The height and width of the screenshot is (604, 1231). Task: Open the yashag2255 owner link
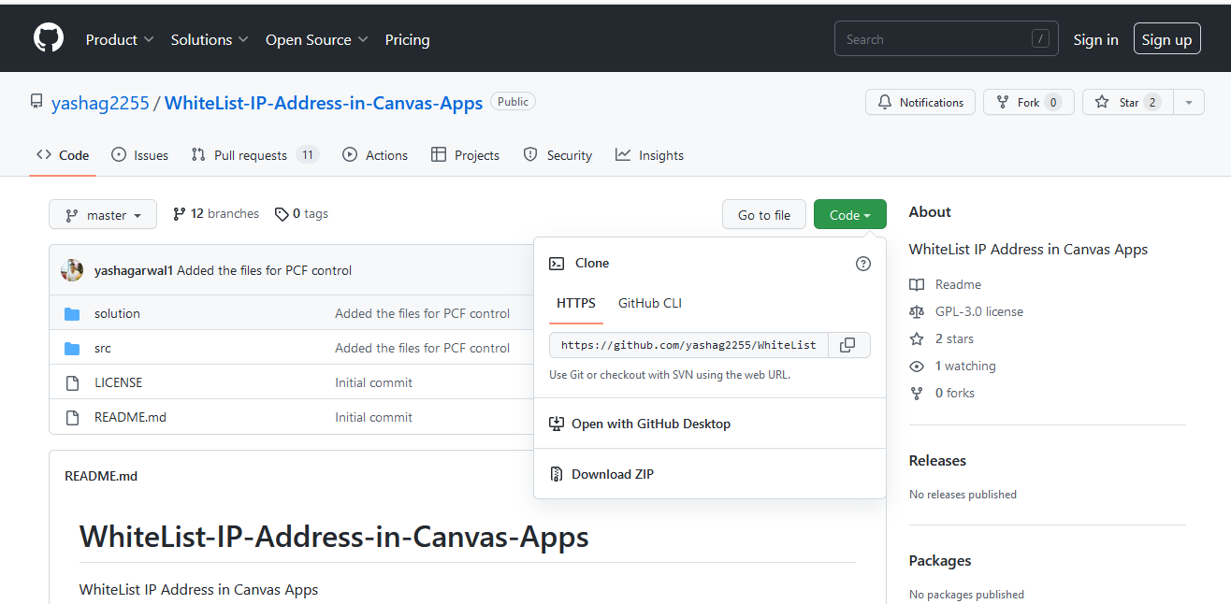[100, 103]
